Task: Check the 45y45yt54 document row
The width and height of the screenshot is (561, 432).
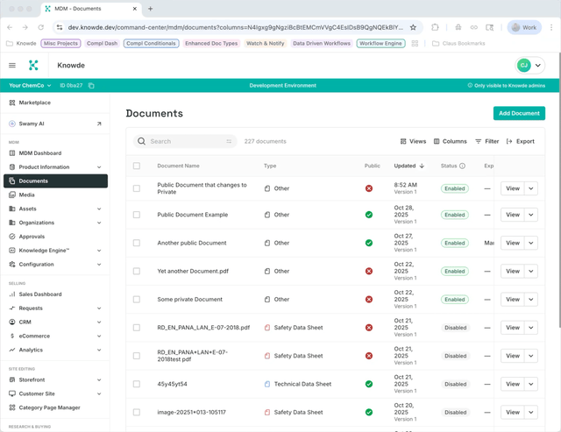Action: coord(137,384)
